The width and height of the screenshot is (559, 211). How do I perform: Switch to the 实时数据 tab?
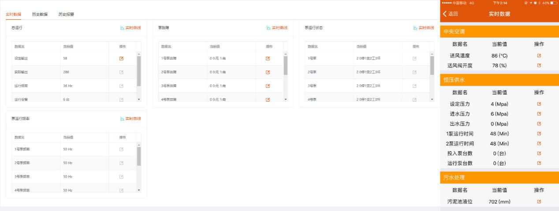tap(13, 14)
